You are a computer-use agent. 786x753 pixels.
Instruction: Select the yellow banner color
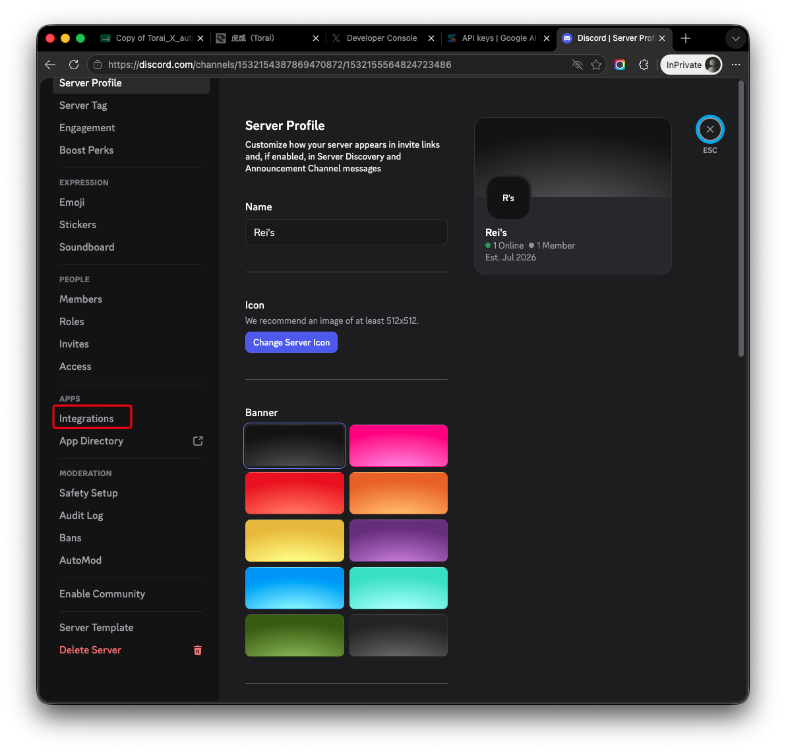click(x=295, y=541)
